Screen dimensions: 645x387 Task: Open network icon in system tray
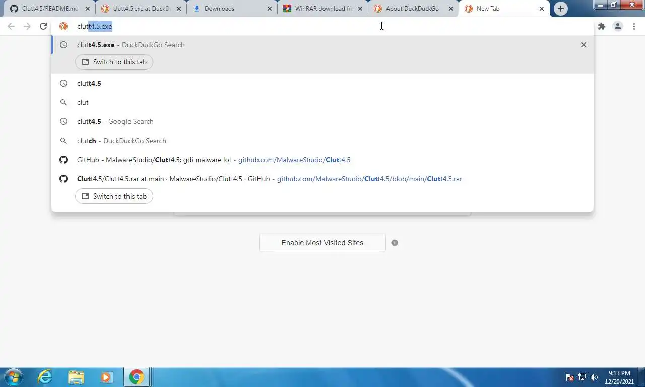(x=582, y=377)
